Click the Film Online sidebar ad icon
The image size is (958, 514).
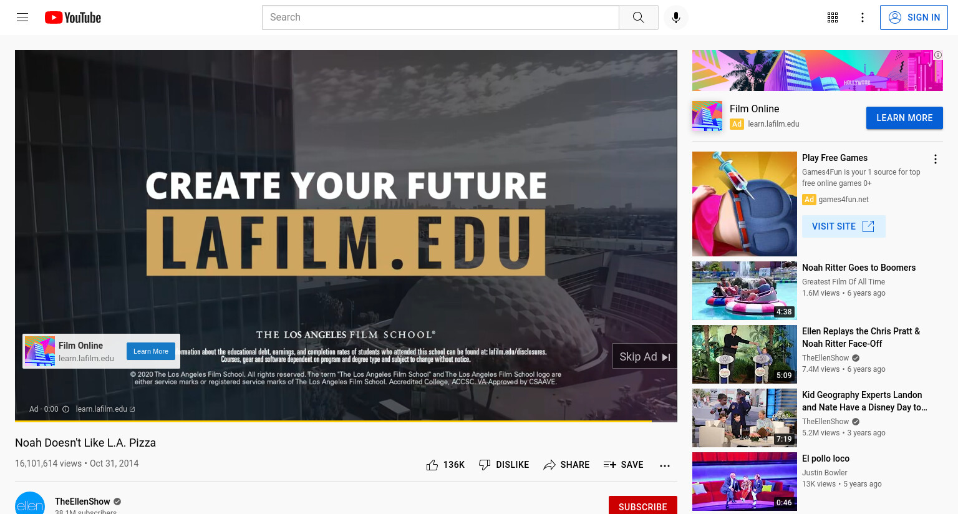tap(707, 116)
